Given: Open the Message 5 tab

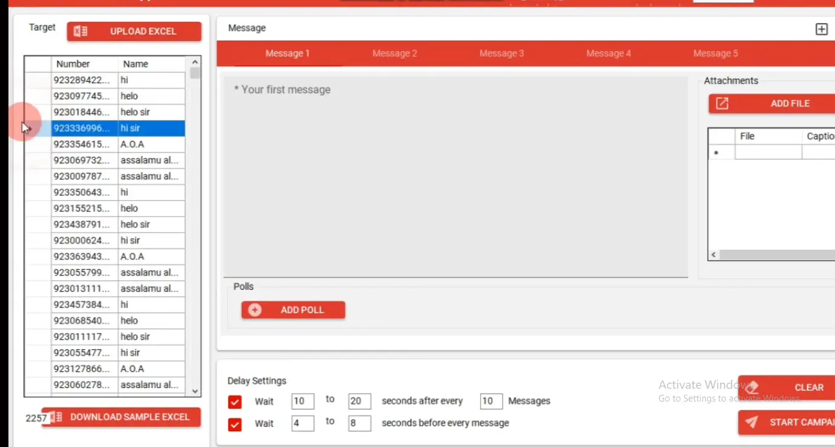Looking at the screenshot, I should click(x=715, y=53).
